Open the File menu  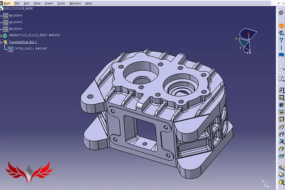(17, 3)
